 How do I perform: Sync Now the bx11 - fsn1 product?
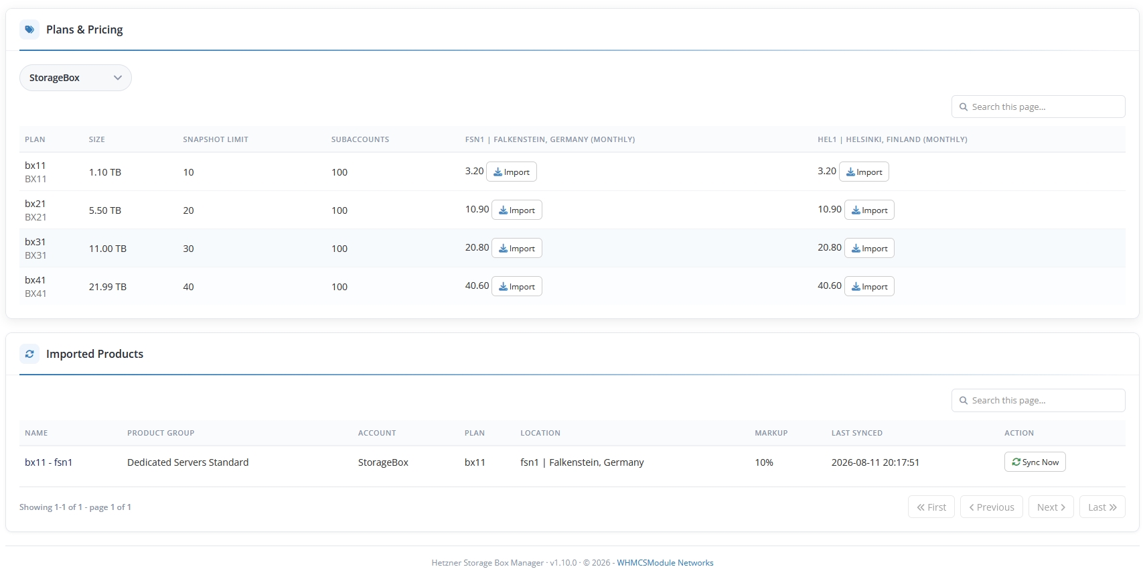click(x=1035, y=462)
